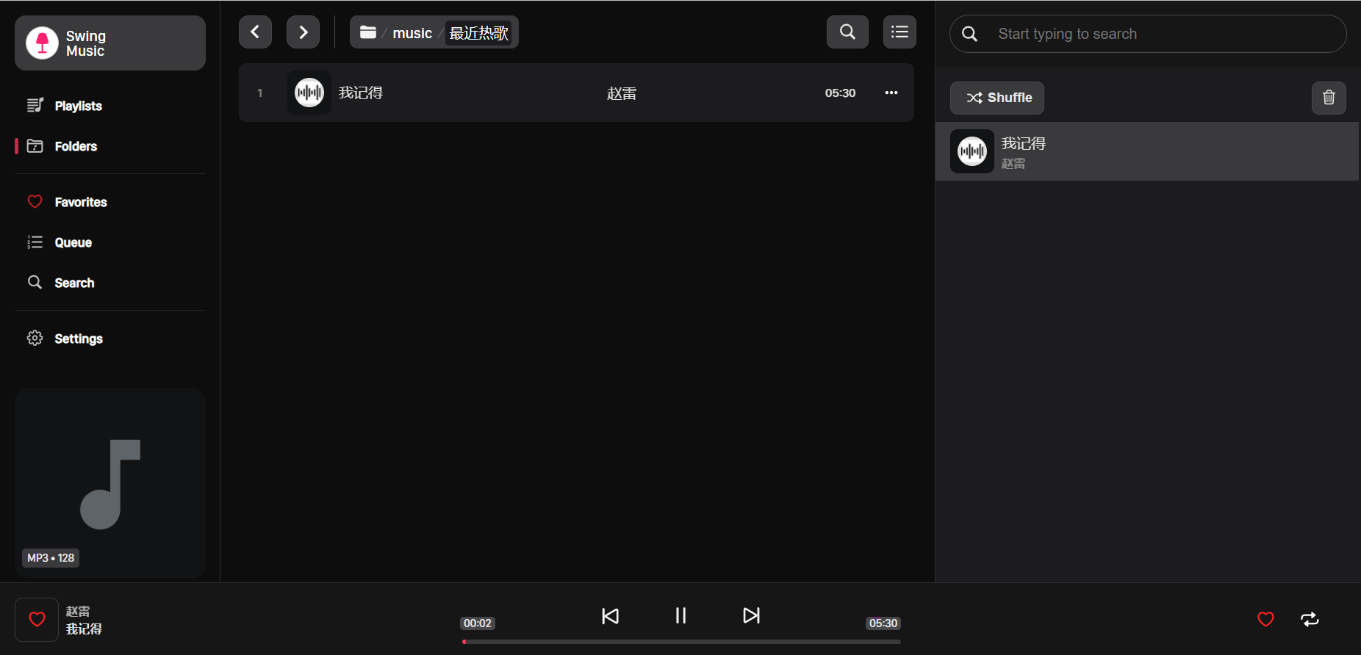1361x655 pixels.
Task: Open the Folders section in sidebar
Action: pyautogui.click(x=75, y=146)
